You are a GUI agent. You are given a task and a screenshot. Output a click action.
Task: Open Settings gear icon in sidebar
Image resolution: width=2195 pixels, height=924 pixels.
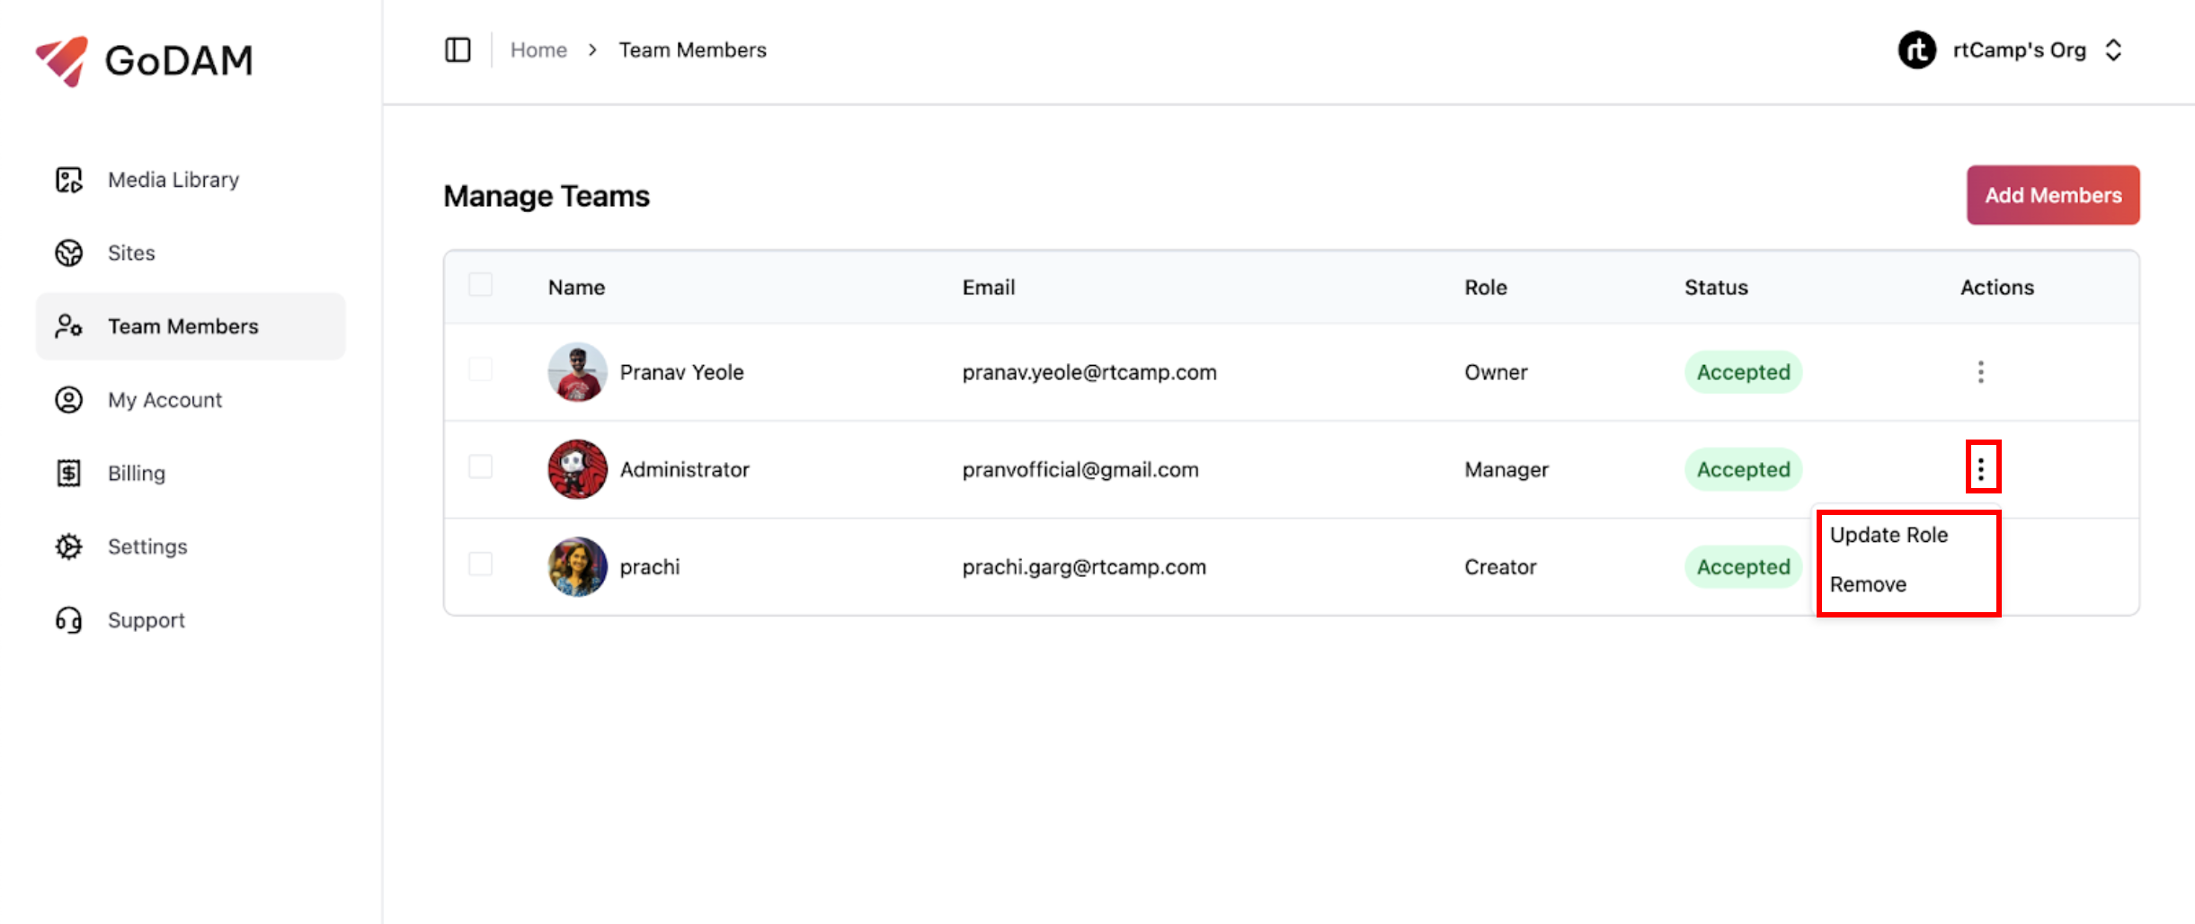[69, 546]
